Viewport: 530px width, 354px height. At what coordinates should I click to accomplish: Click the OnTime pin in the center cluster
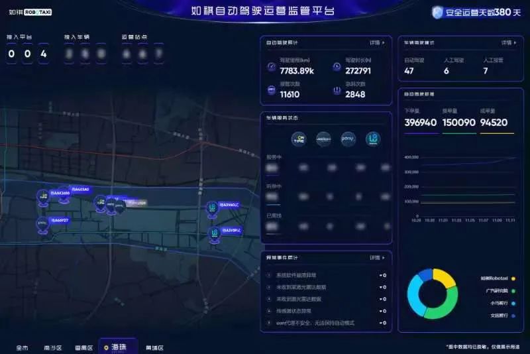(101, 204)
